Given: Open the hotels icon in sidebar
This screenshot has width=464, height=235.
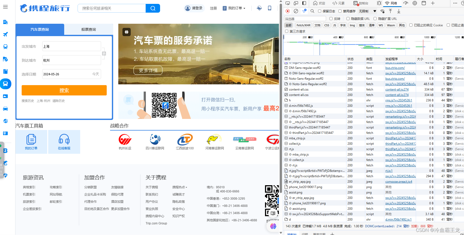Looking at the screenshot, I should pos(5,22).
